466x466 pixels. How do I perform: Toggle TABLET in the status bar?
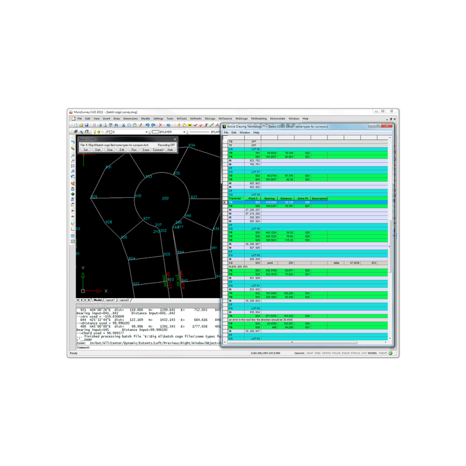[383, 353]
